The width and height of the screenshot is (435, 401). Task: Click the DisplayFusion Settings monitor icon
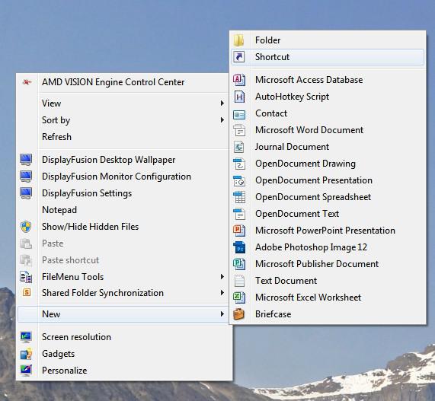coord(26,193)
